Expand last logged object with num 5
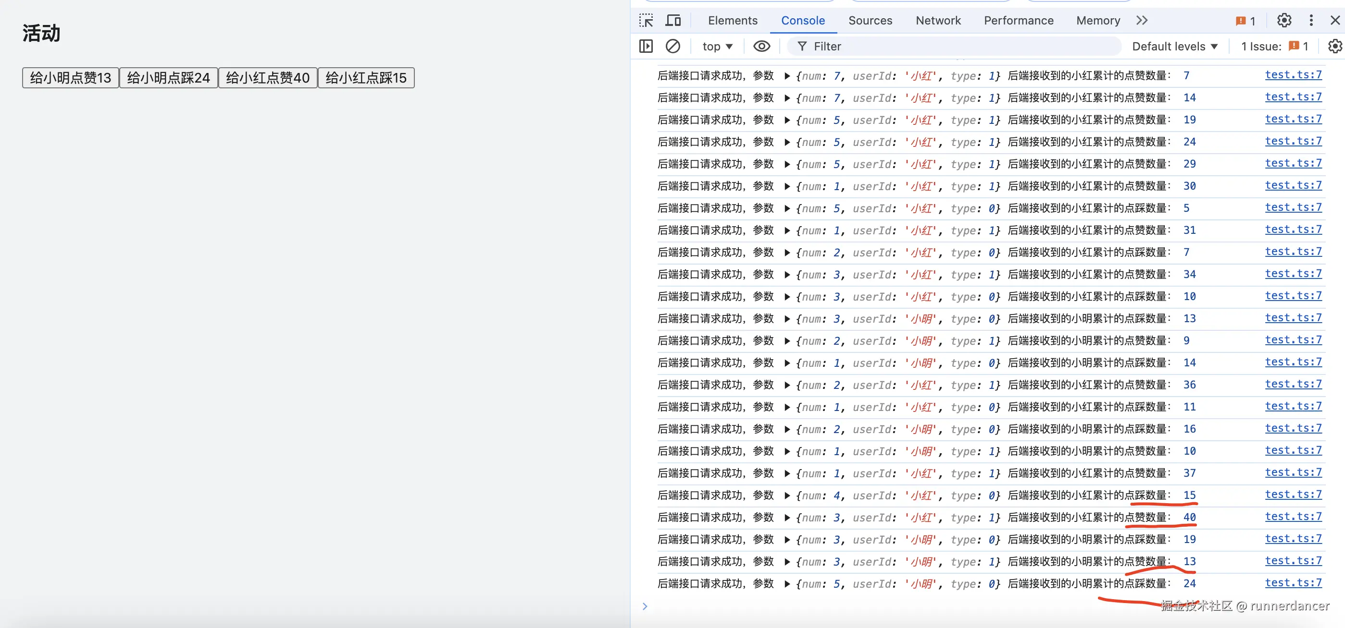Screen dimensions: 1345x628 coord(787,584)
